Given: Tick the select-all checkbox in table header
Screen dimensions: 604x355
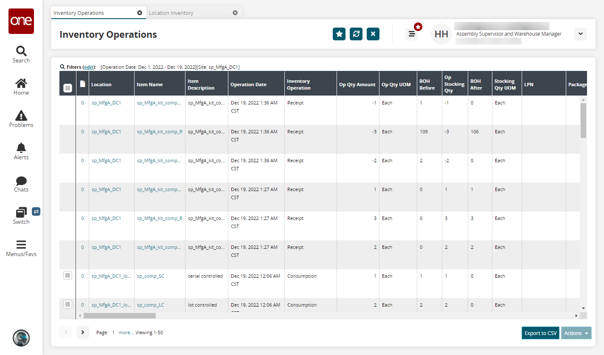Looking at the screenshot, I should click(x=67, y=88).
